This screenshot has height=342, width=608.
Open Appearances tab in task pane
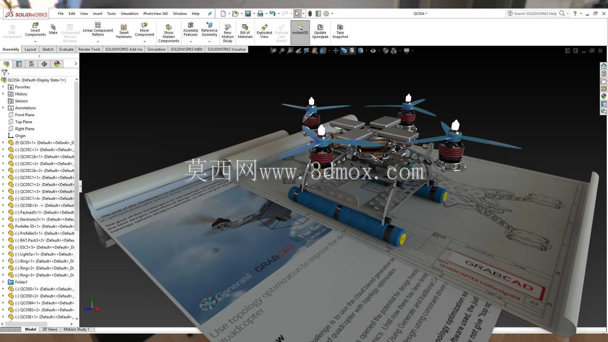(x=604, y=96)
